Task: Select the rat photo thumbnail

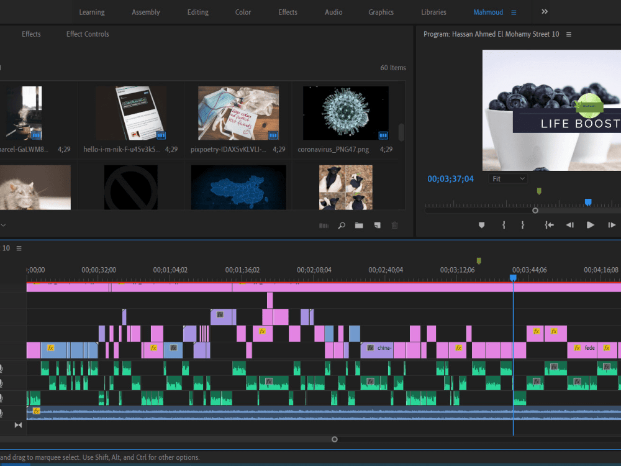Action: 35,188
